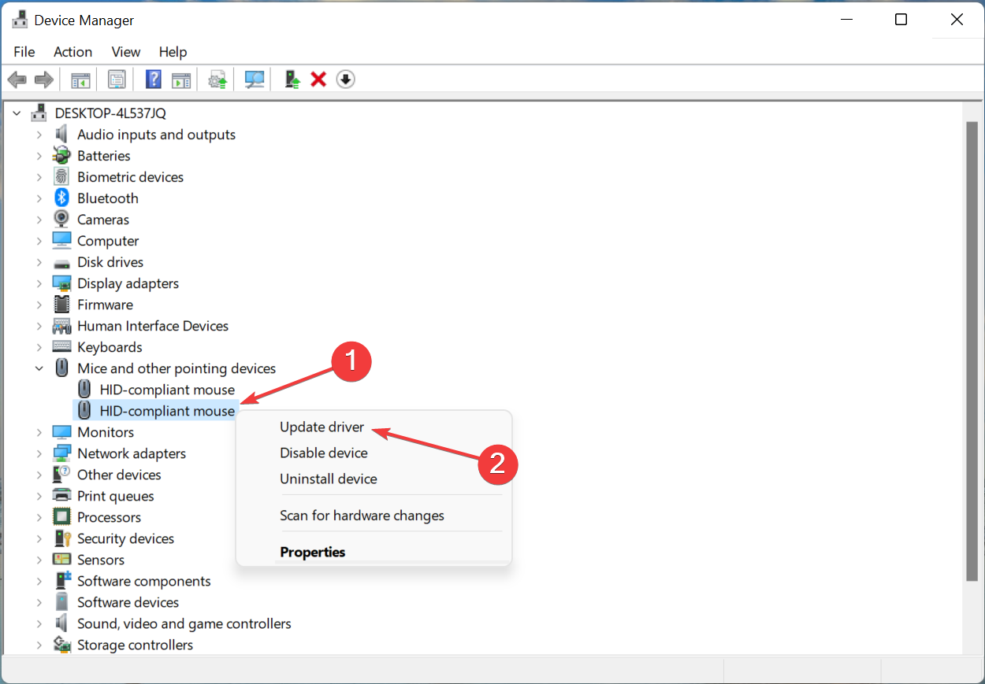The height and width of the screenshot is (684, 985).
Task: Click the gear document with green arrow icon
Action: 217,79
